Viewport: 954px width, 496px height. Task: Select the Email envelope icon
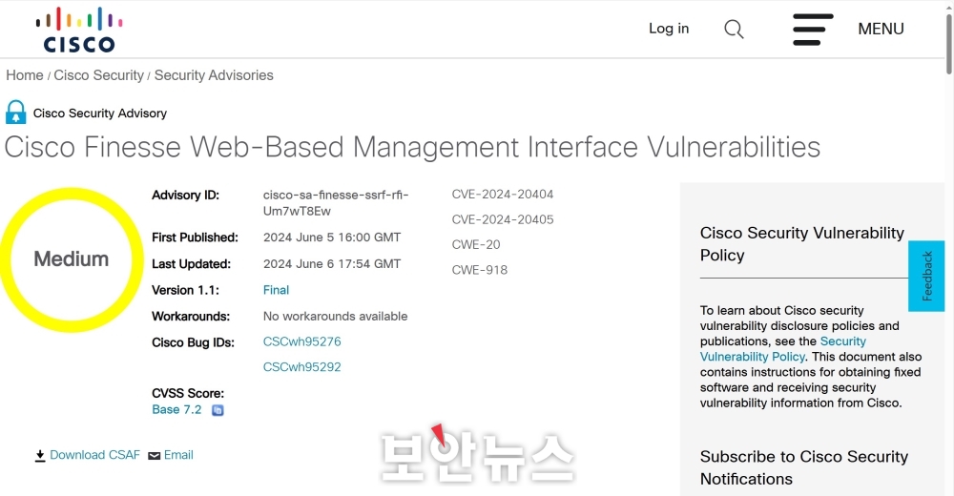click(155, 456)
